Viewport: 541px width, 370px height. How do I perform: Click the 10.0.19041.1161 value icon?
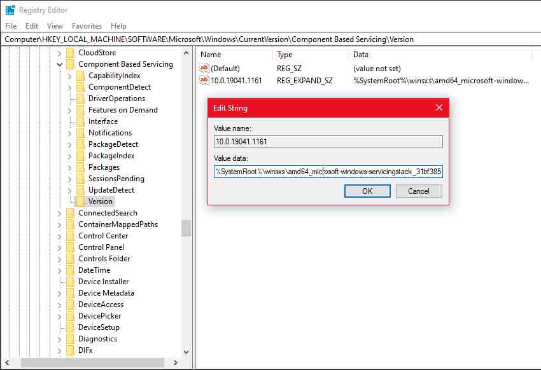pyautogui.click(x=204, y=80)
